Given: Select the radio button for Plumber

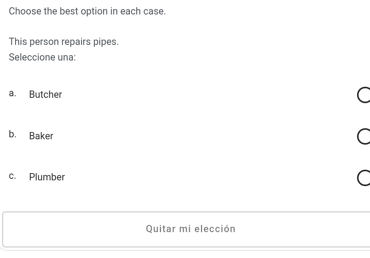Looking at the screenshot, I should (x=364, y=178).
